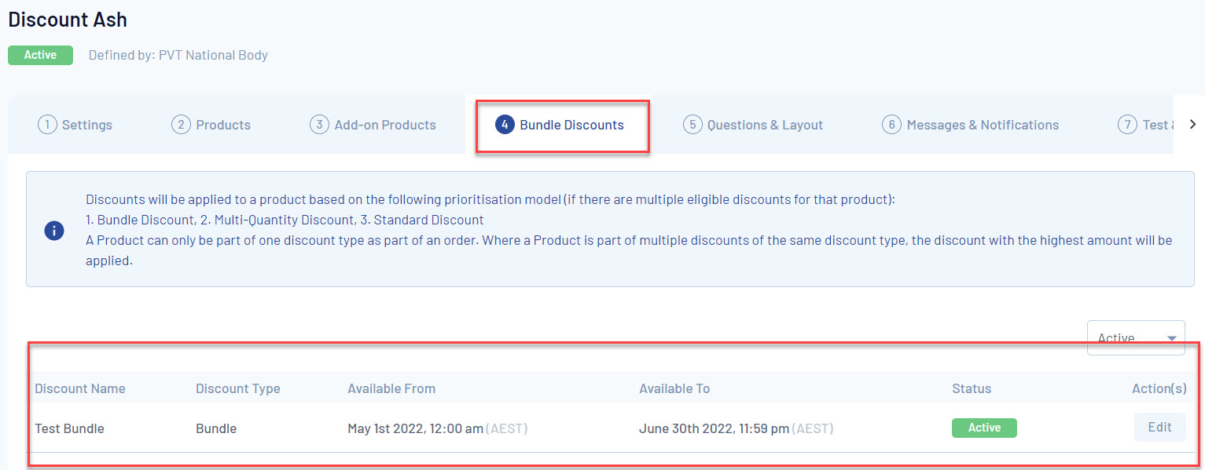
Task: Click step 5 circle icon for Questions
Action: point(692,125)
